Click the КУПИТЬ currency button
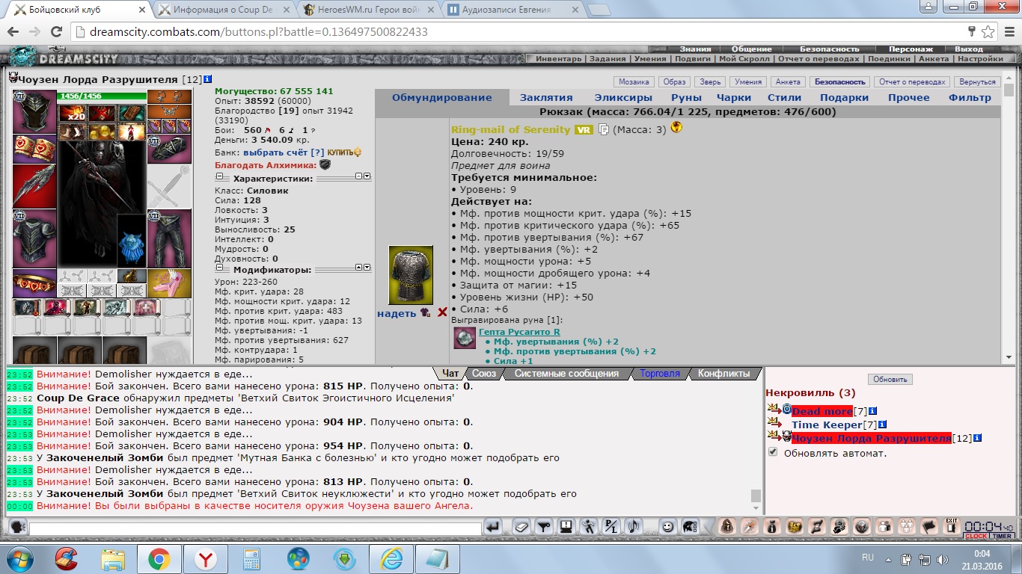The image size is (1022, 574). pos(344,152)
